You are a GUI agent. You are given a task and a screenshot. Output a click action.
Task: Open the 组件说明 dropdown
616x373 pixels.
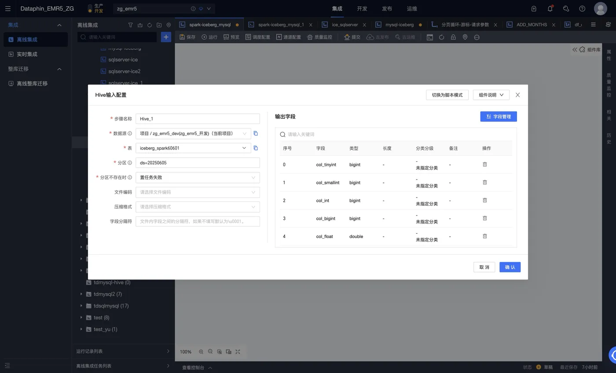491,95
